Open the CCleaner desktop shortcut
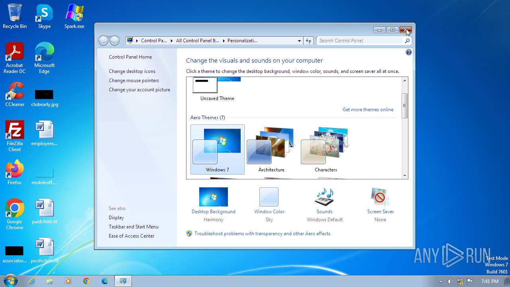The image size is (510, 287). click(15, 95)
